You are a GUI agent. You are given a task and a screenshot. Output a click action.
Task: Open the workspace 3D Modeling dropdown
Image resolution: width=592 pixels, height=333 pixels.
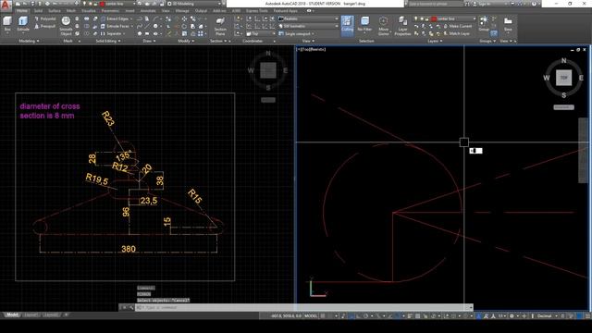[x=194, y=4]
